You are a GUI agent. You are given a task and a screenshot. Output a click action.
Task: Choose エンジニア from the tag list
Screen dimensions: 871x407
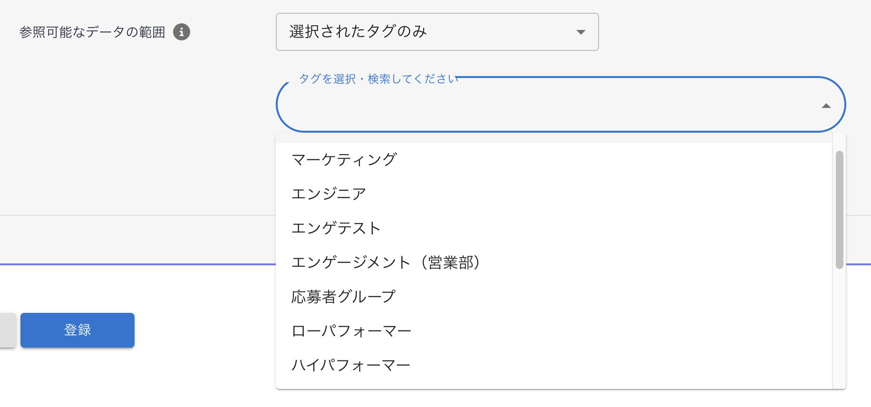click(x=329, y=194)
